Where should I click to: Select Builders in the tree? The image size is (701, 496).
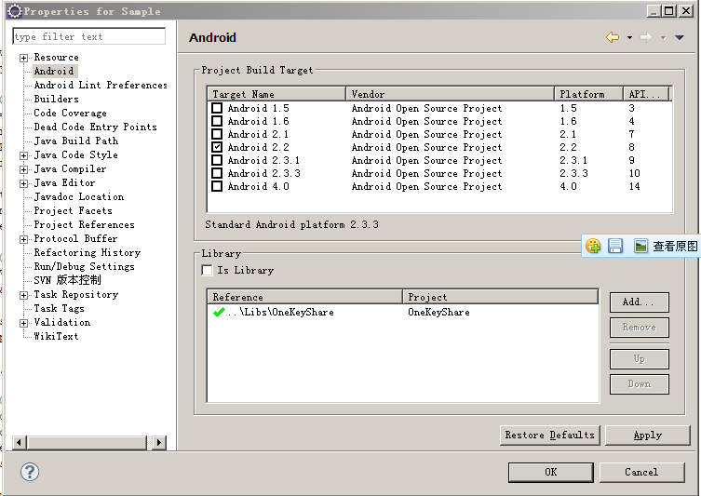(57, 99)
